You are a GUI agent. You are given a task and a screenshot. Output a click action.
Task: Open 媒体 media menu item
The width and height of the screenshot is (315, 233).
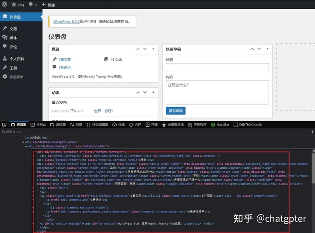(x=13, y=38)
